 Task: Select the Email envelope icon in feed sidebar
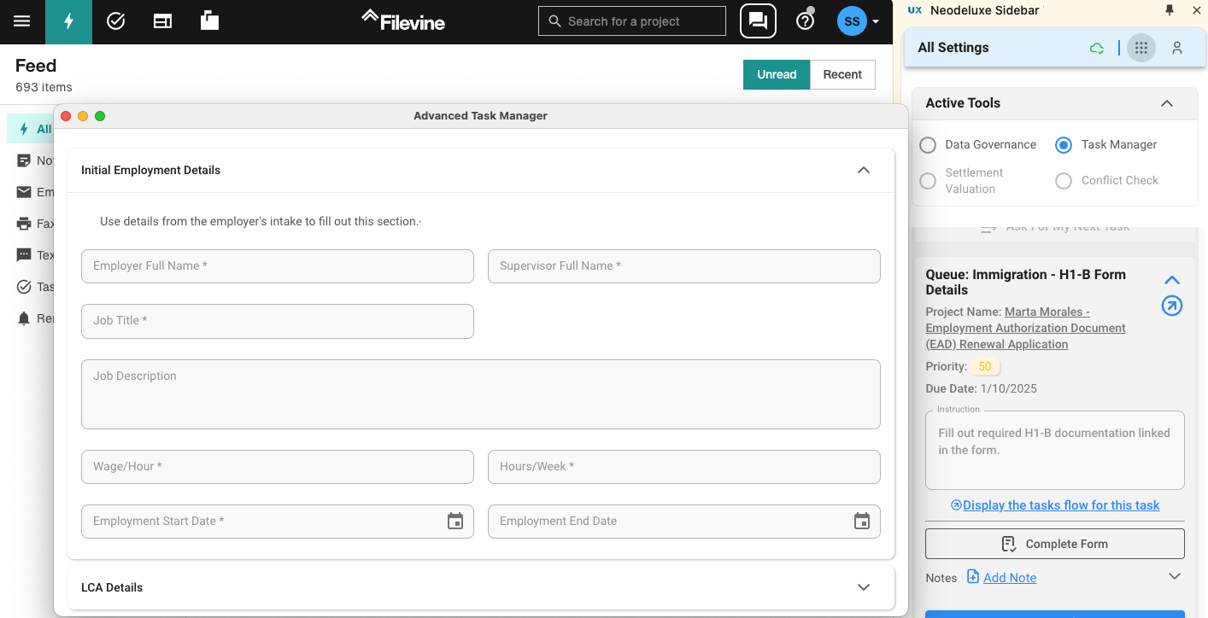[24, 192]
